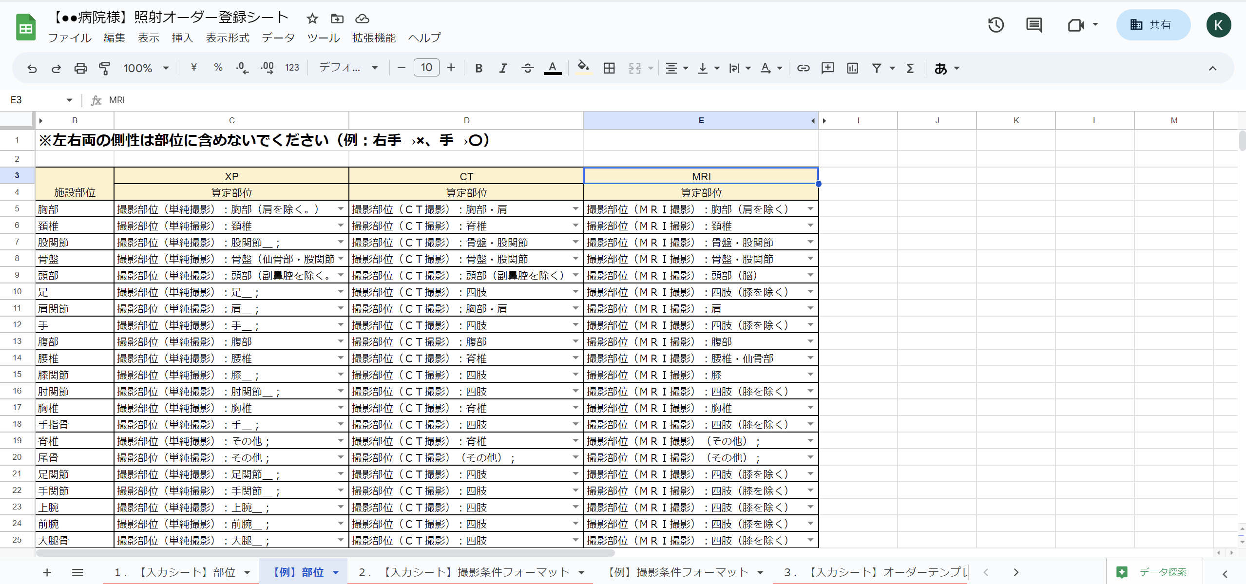
Task: Click the font size input field
Action: 426,68
